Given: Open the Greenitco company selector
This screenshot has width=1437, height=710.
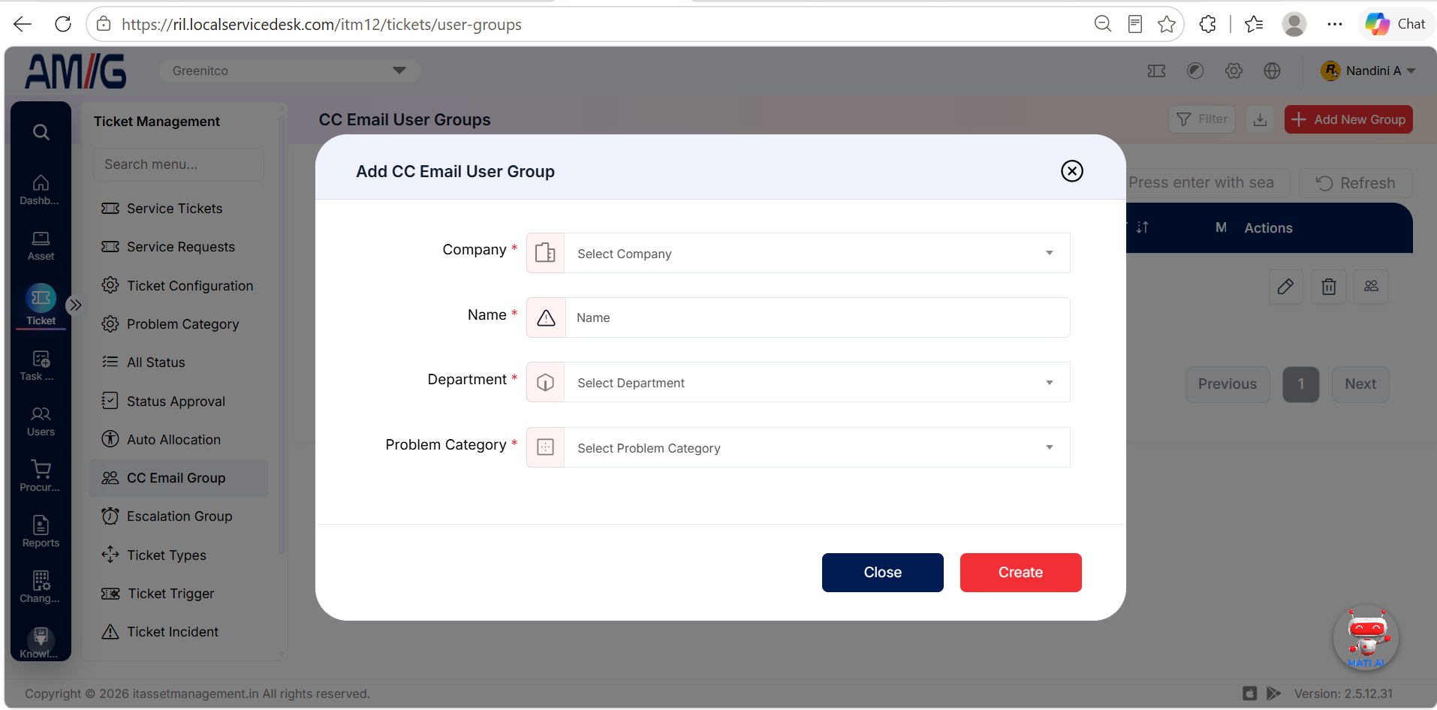Looking at the screenshot, I should click(x=289, y=71).
